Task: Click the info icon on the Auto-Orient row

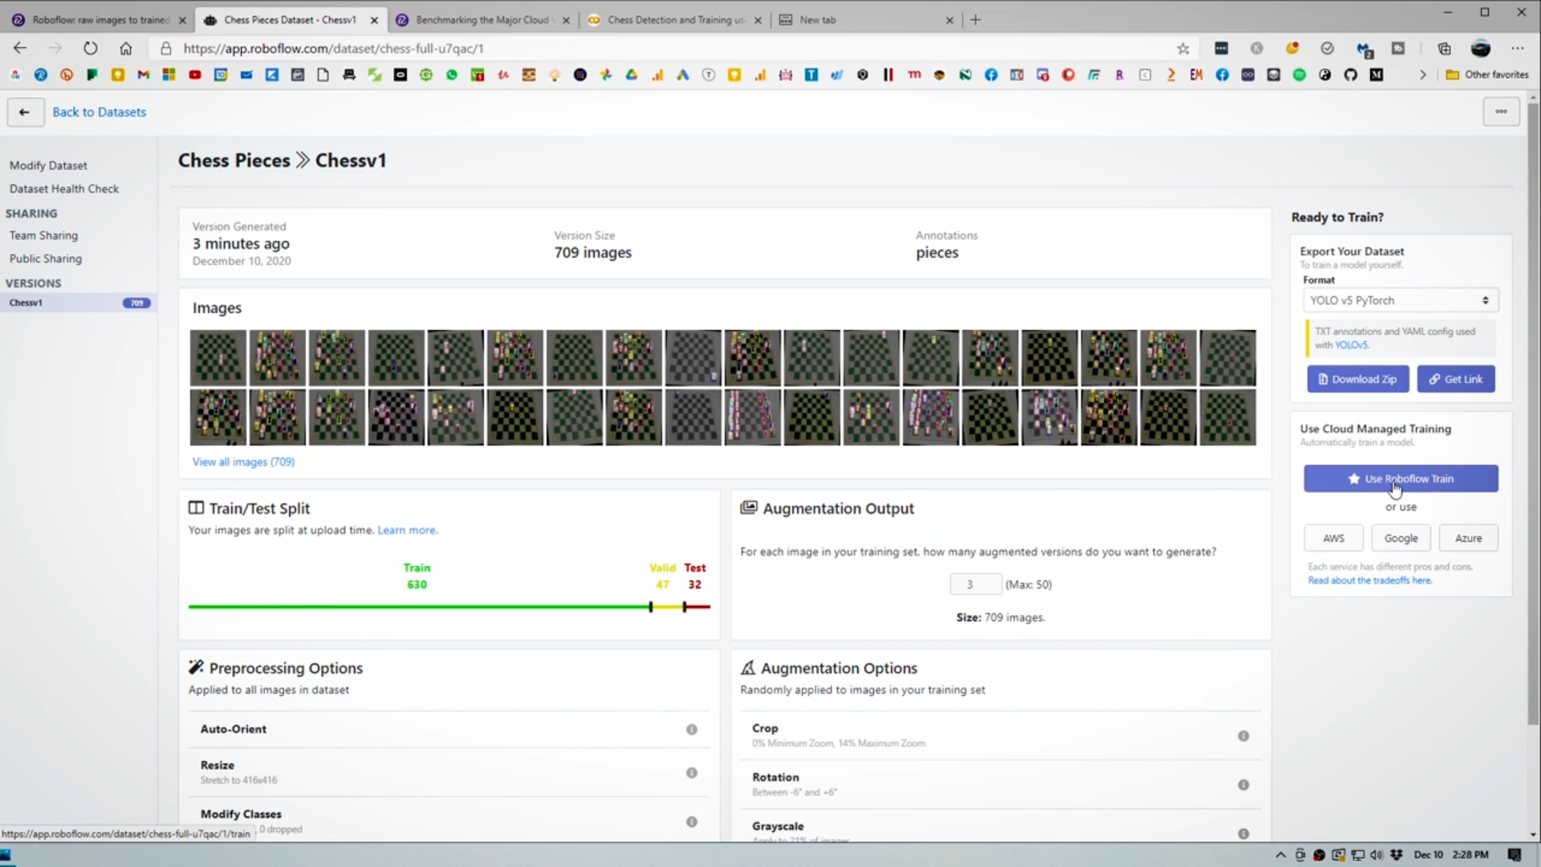Action: click(x=691, y=730)
